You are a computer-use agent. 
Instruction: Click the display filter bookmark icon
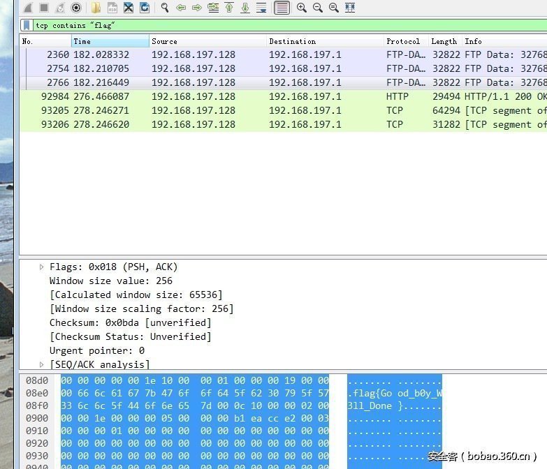click(27, 25)
